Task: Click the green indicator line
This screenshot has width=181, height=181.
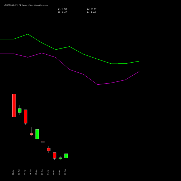Action: pos(70,47)
